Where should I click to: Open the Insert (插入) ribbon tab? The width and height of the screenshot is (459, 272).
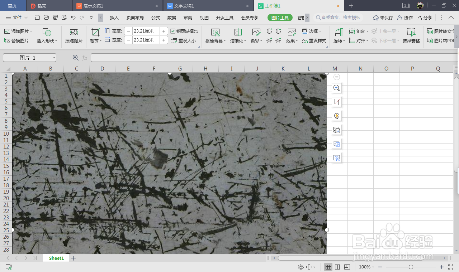tap(114, 18)
